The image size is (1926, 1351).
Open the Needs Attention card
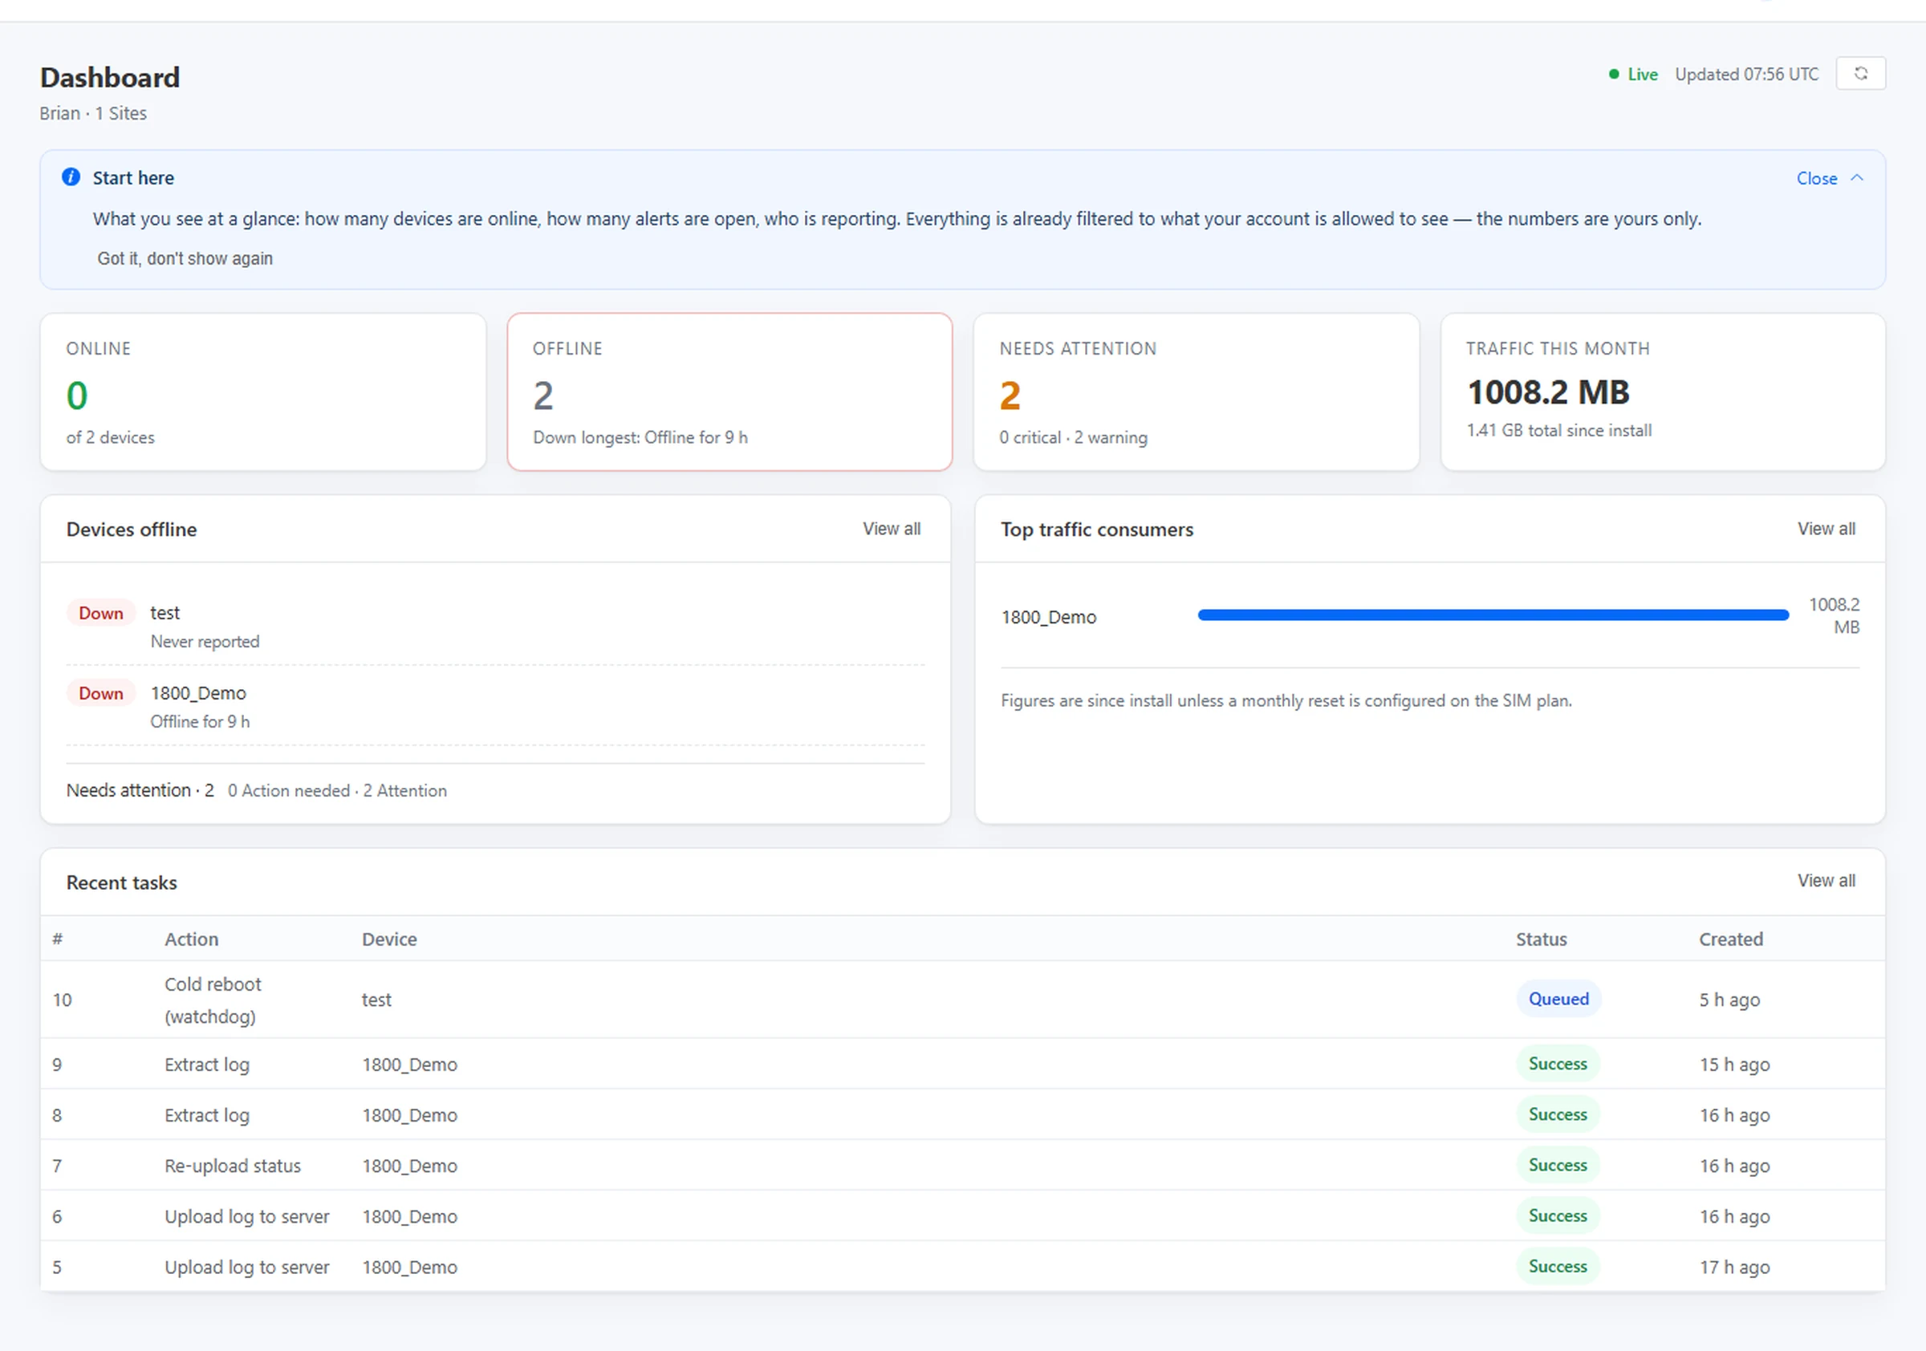(x=1197, y=392)
